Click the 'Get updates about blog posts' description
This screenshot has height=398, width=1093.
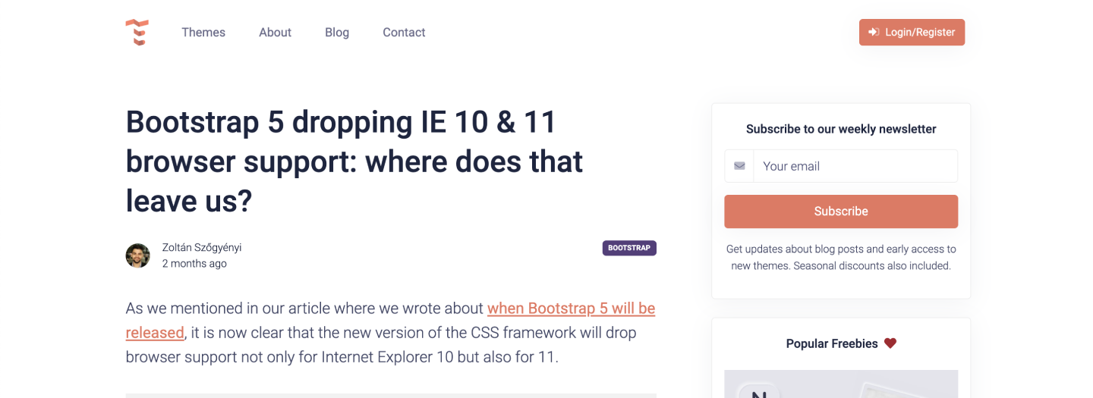pyautogui.click(x=841, y=257)
